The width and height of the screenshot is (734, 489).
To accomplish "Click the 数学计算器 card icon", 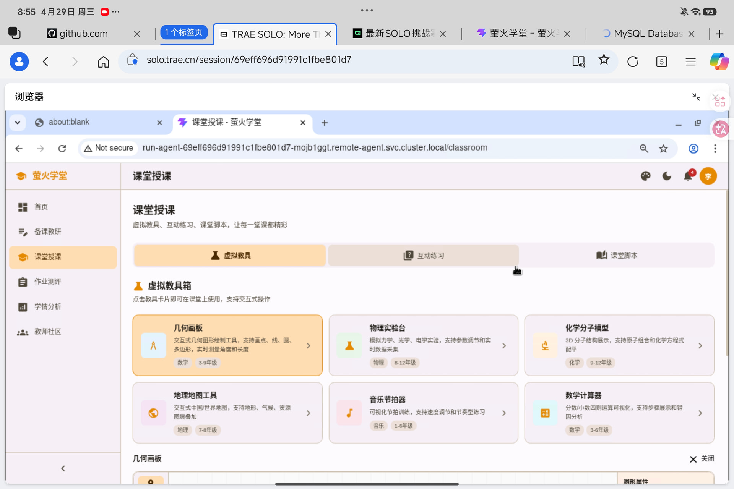I will (545, 413).
